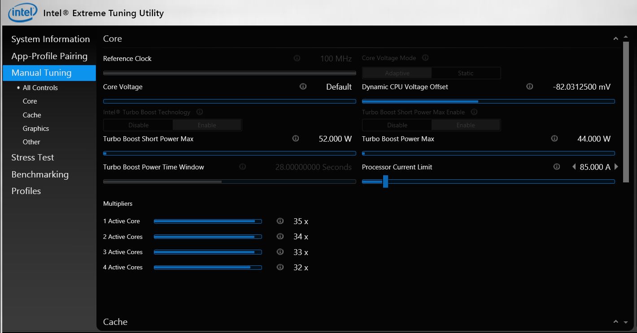
Task: Click the Multipliers label
Action: point(118,203)
